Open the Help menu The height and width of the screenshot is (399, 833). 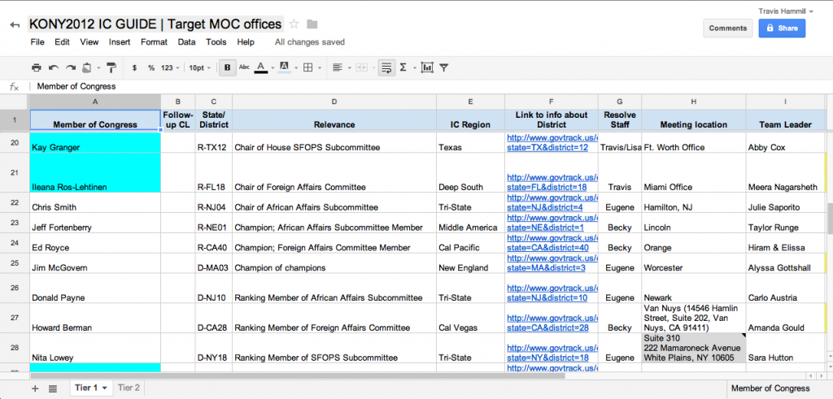pyautogui.click(x=246, y=42)
